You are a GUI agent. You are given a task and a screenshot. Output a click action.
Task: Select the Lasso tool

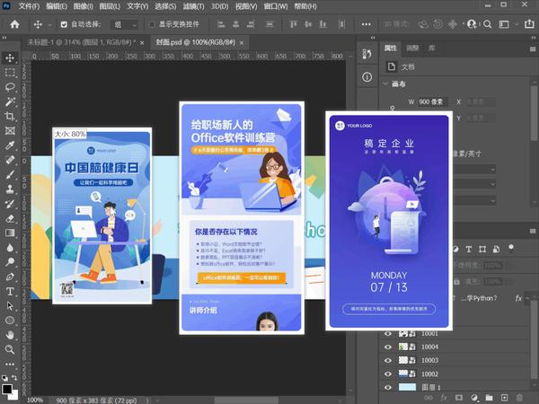tap(10, 87)
